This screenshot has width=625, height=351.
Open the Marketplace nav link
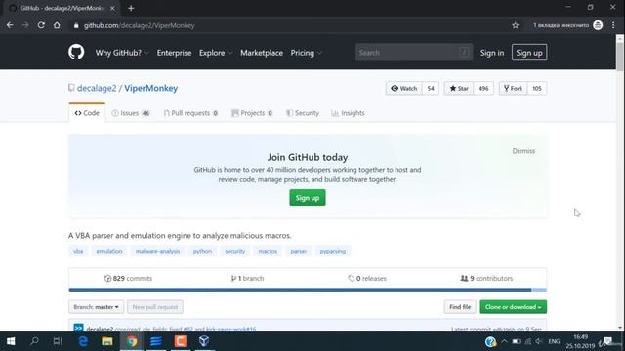tap(262, 53)
